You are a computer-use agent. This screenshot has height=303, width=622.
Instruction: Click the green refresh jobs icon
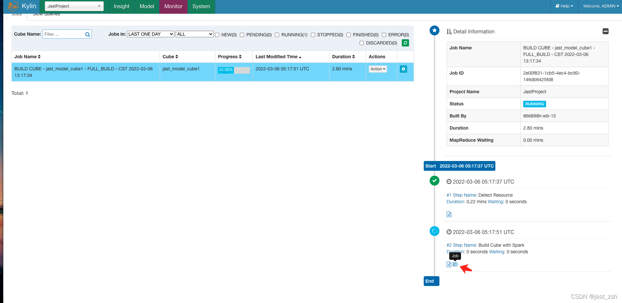(405, 43)
